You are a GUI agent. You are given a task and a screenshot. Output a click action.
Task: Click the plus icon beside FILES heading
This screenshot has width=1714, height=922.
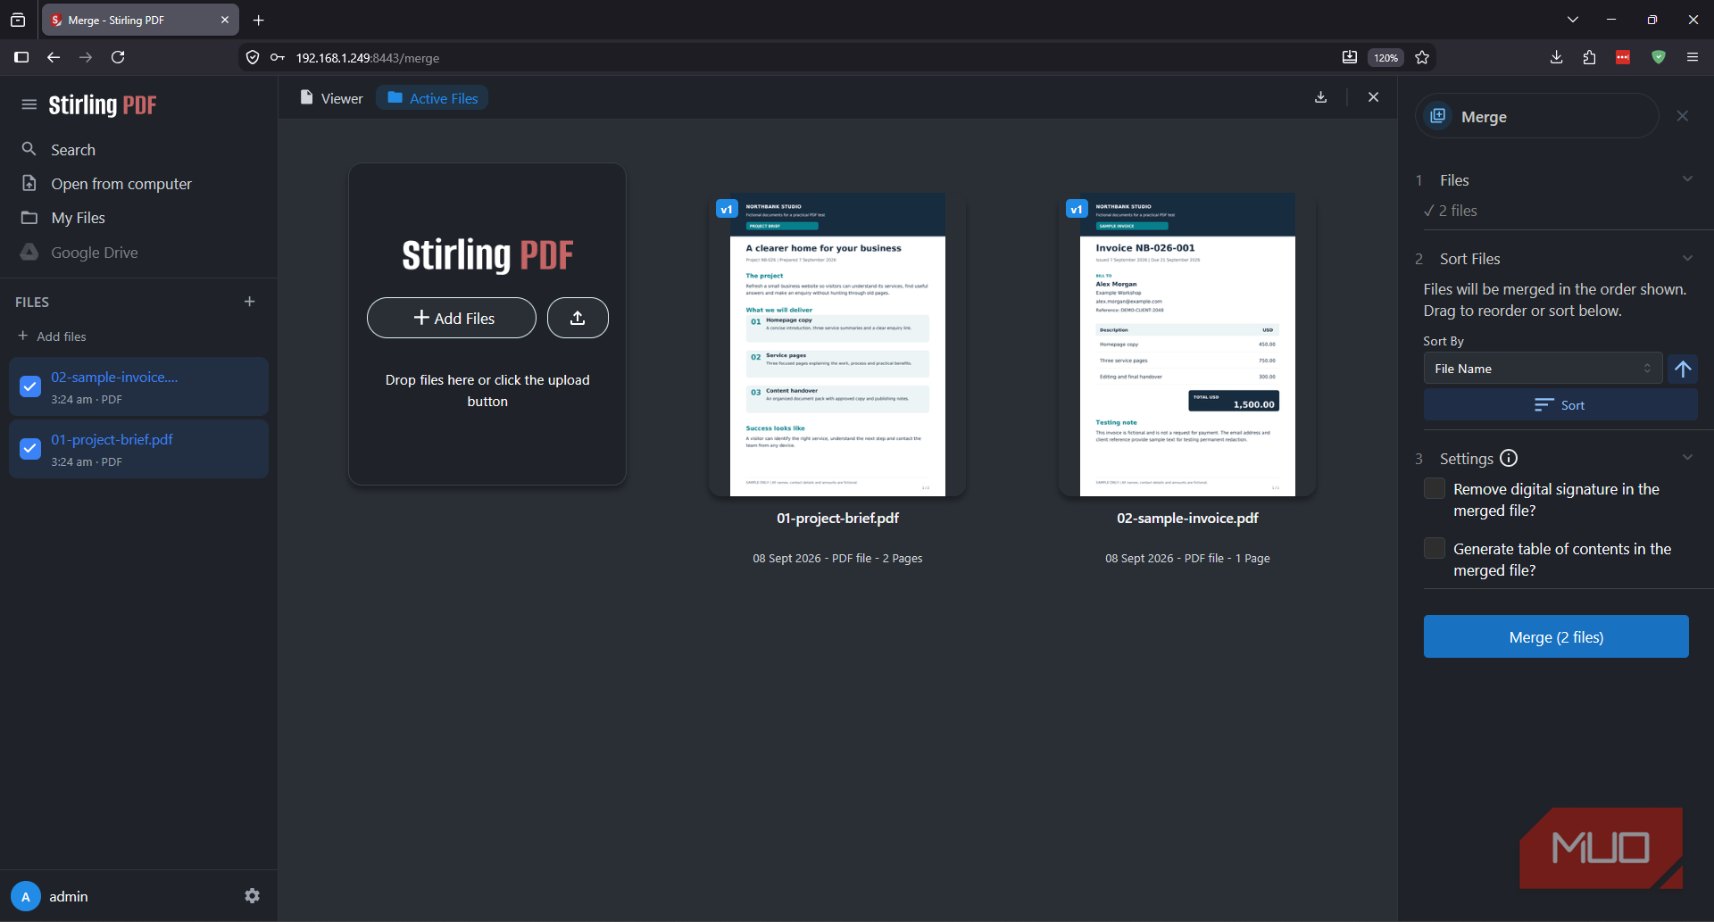(250, 302)
